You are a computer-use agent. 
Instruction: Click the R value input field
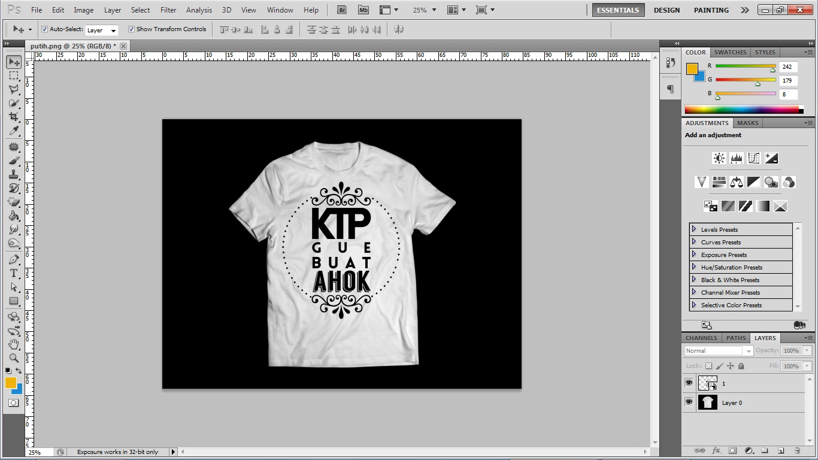click(x=788, y=67)
